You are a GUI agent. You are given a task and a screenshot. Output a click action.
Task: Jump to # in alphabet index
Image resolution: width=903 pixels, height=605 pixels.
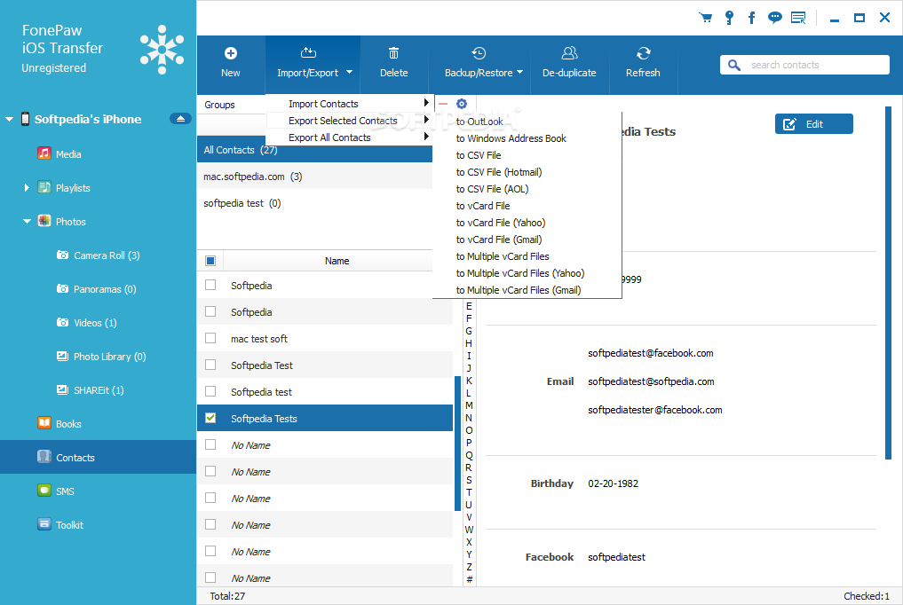click(x=470, y=579)
